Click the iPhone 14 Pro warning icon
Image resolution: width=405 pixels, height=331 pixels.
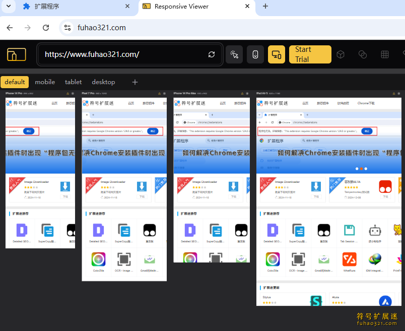68,94
